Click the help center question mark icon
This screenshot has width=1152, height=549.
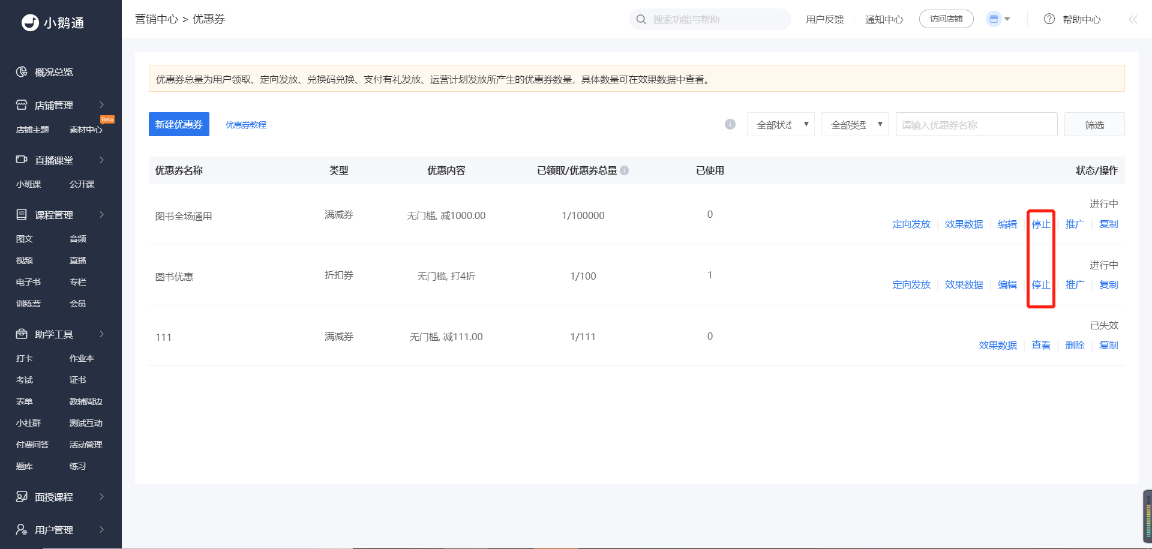[1049, 19]
